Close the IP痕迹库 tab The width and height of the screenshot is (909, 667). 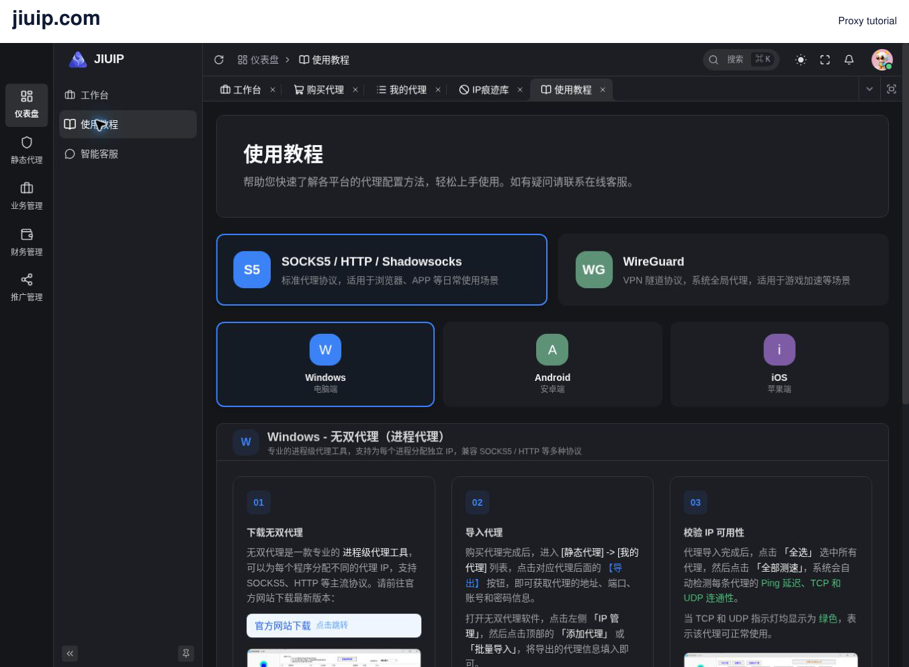520,90
